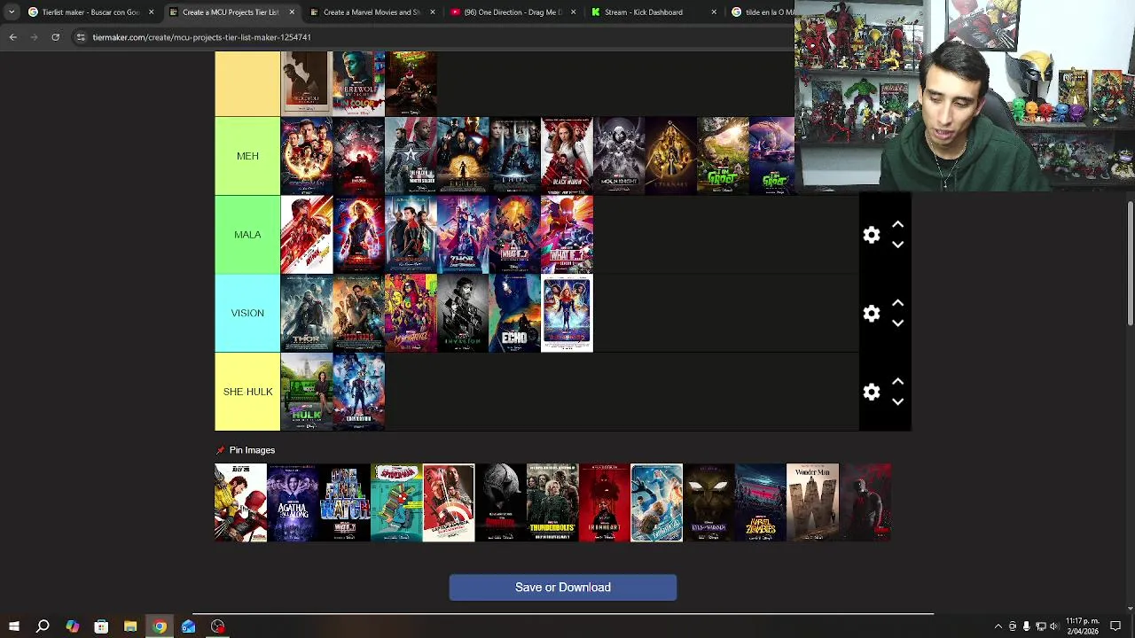Close the One Direction YouTube tab

573,12
